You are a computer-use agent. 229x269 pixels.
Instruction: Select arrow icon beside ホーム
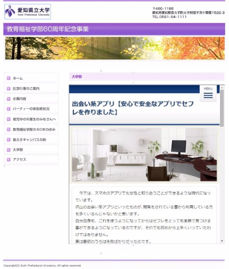[8, 78]
